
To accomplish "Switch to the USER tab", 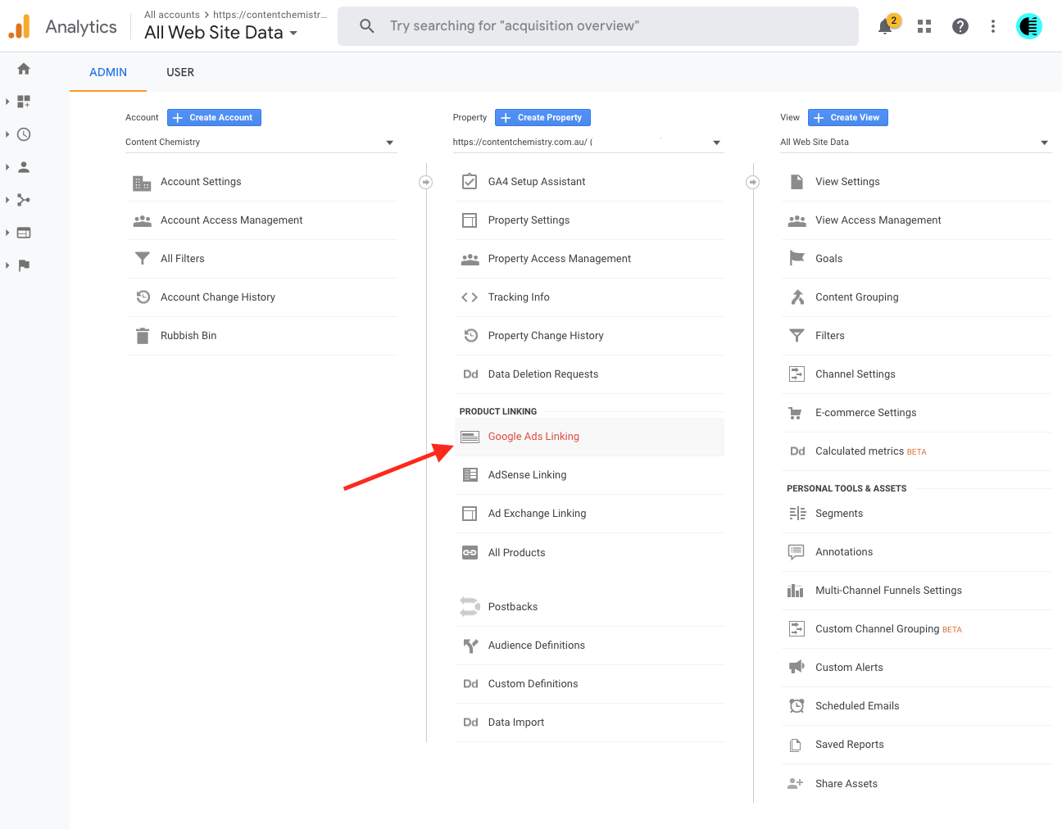I will [180, 72].
